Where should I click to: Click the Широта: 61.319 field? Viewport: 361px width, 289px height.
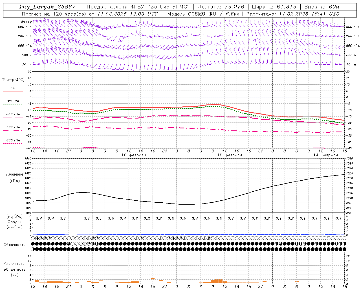274,7
